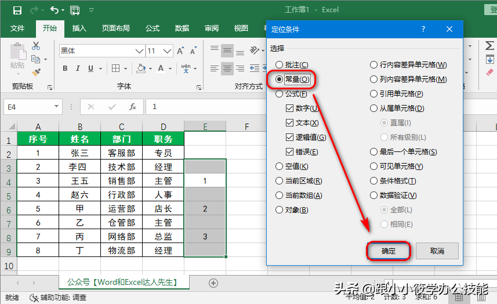The width and height of the screenshot is (497, 304).
Task: Click the 取消 button
Action: pos(437,251)
